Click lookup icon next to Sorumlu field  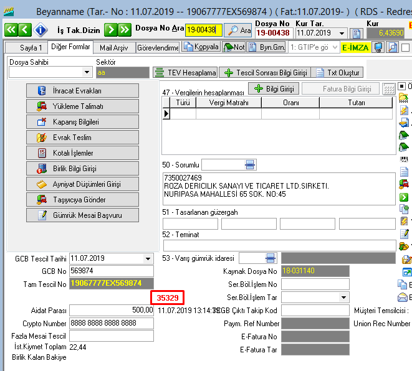[250, 165]
